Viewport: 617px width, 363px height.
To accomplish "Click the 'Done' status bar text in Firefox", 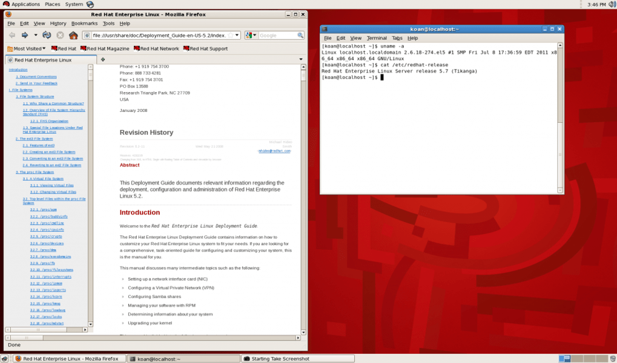I will pyautogui.click(x=14, y=345).
